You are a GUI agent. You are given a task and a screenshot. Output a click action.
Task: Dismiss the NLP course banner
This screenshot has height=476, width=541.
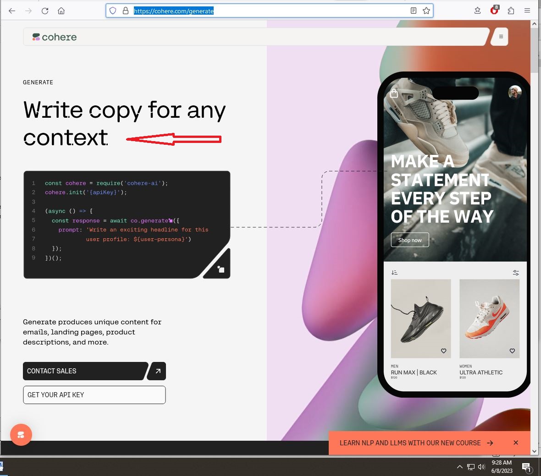tap(516, 443)
